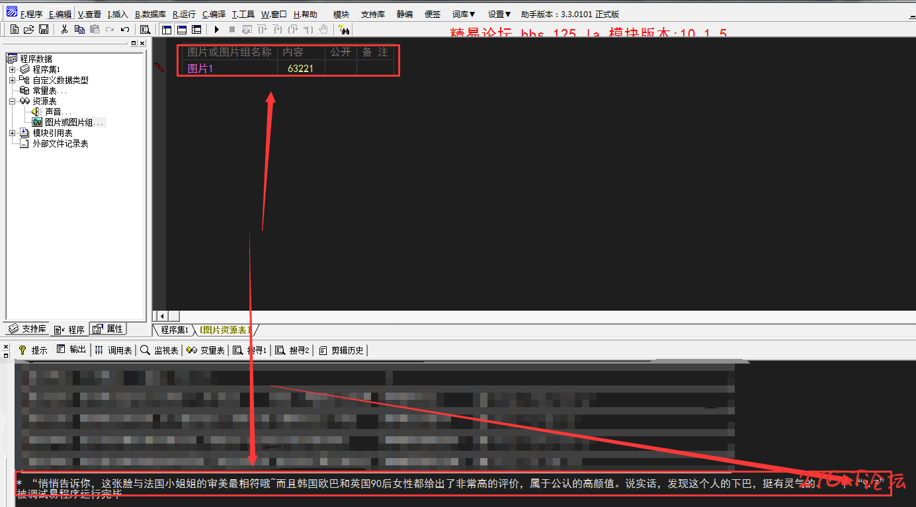
Task: Expand the 程序集1 tree node
Action: pyautogui.click(x=12, y=69)
